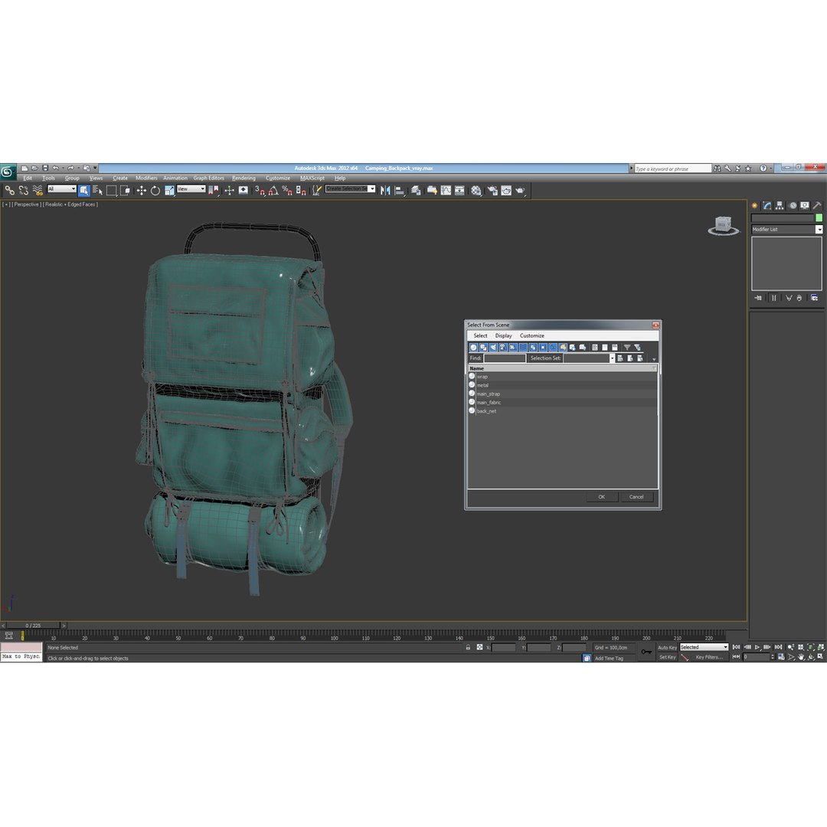Open the Selected key mode dropdown
Image resolution: width=827 pixels, height=827 pixels.
[704, 647]
